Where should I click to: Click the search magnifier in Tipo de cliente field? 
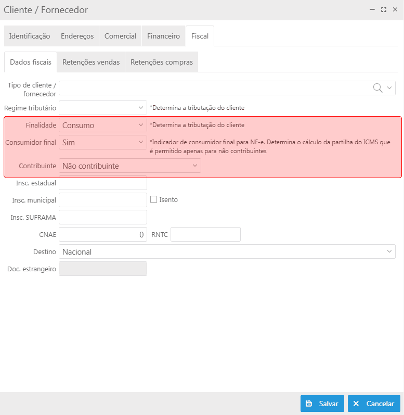(377, 88)
